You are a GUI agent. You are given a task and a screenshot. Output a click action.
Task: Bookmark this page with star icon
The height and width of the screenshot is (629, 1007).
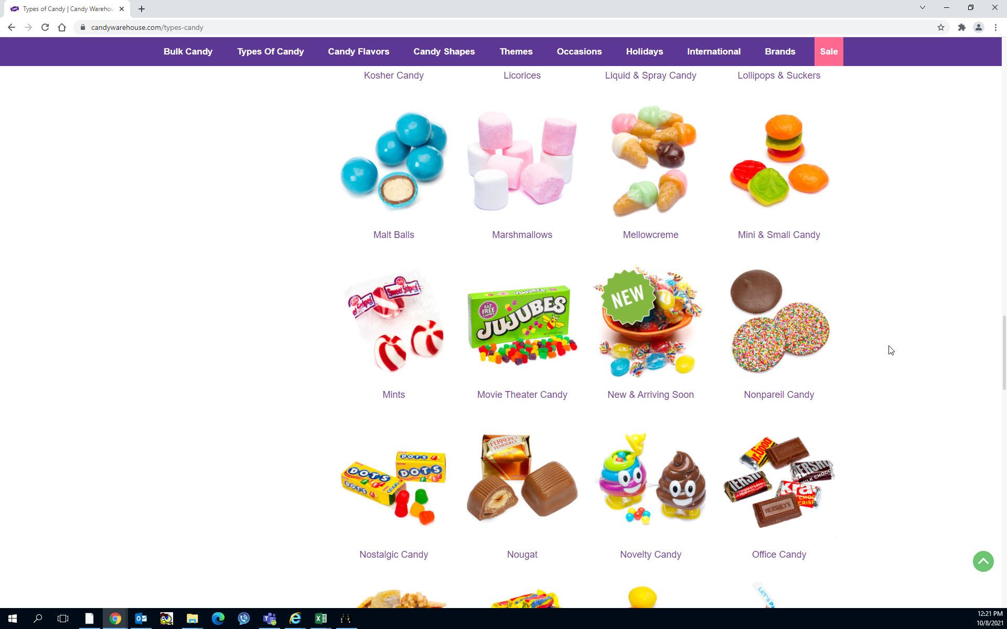(x=940, y=27)
